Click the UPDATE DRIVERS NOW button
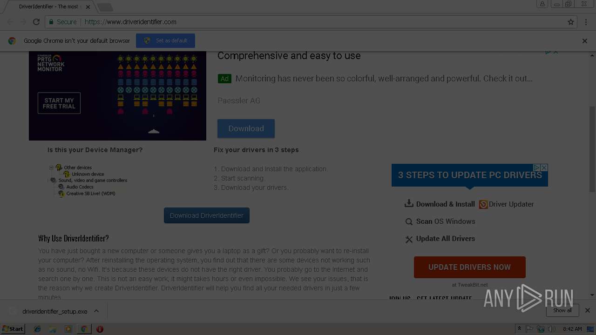Viewport: 596px width, 335px height. click(470, 267)
